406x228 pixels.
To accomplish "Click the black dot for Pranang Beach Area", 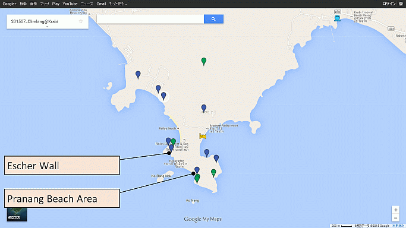I will pos(193,173).
